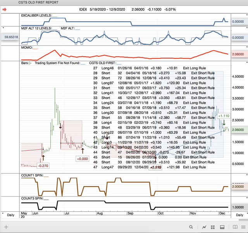
Task: Open COUNT3 SPIN panel menu triangle
Action: point(247,198)
